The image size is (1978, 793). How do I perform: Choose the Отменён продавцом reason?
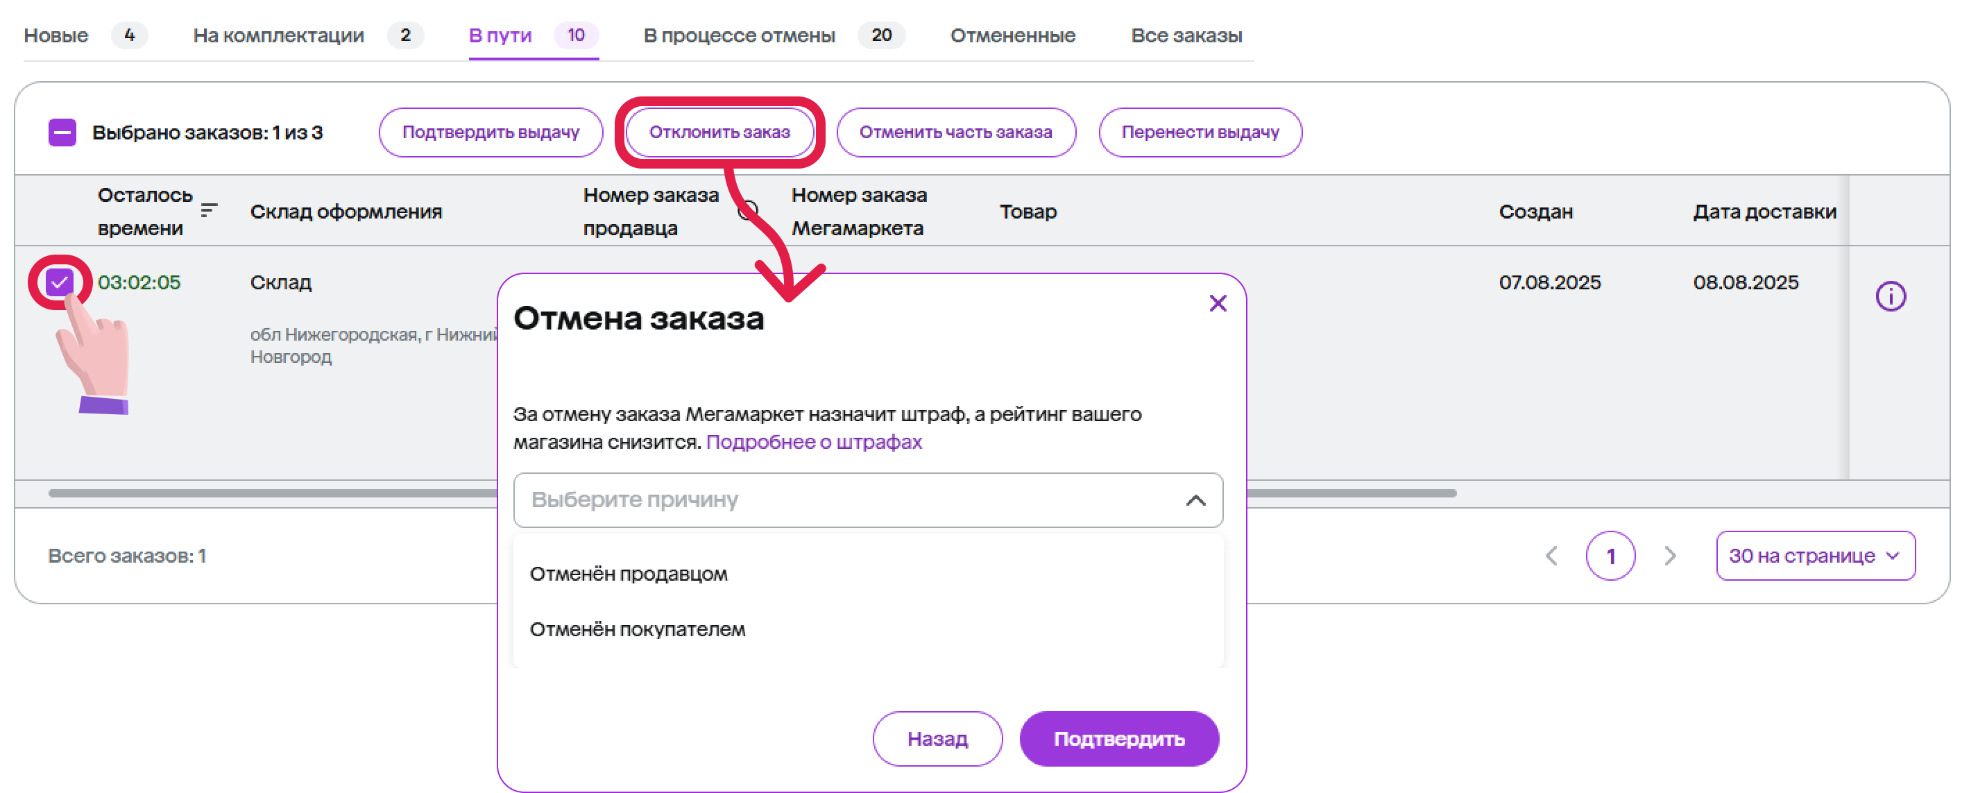pyautogui.click(x=628, y=574)
